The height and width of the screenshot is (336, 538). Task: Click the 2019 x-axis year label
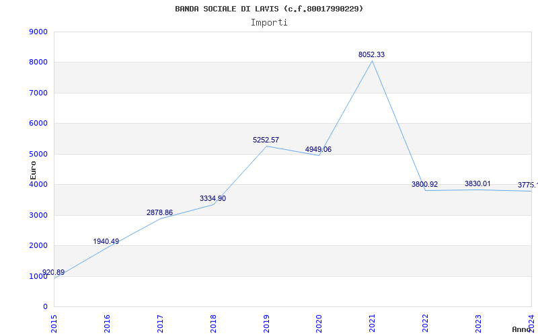click(266, 323)
